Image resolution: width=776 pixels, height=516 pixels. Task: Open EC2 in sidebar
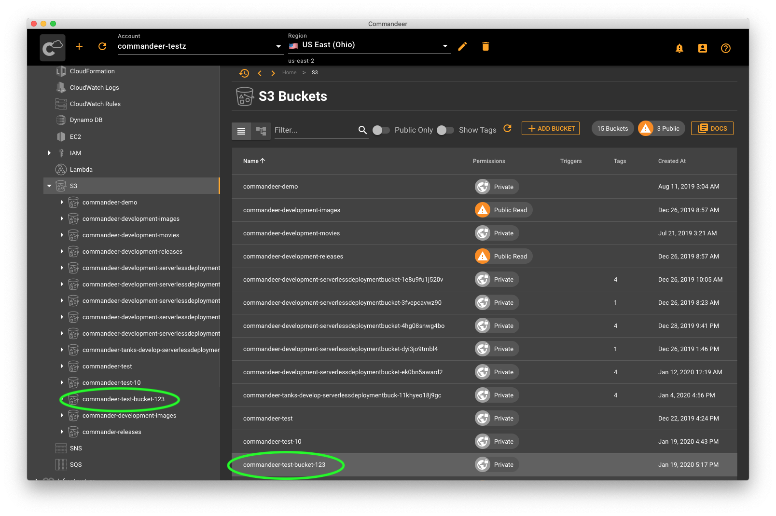tap(75, 137)
